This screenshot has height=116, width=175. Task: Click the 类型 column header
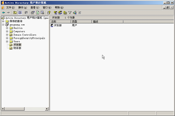pyautogui.click(x=81, y=21)
